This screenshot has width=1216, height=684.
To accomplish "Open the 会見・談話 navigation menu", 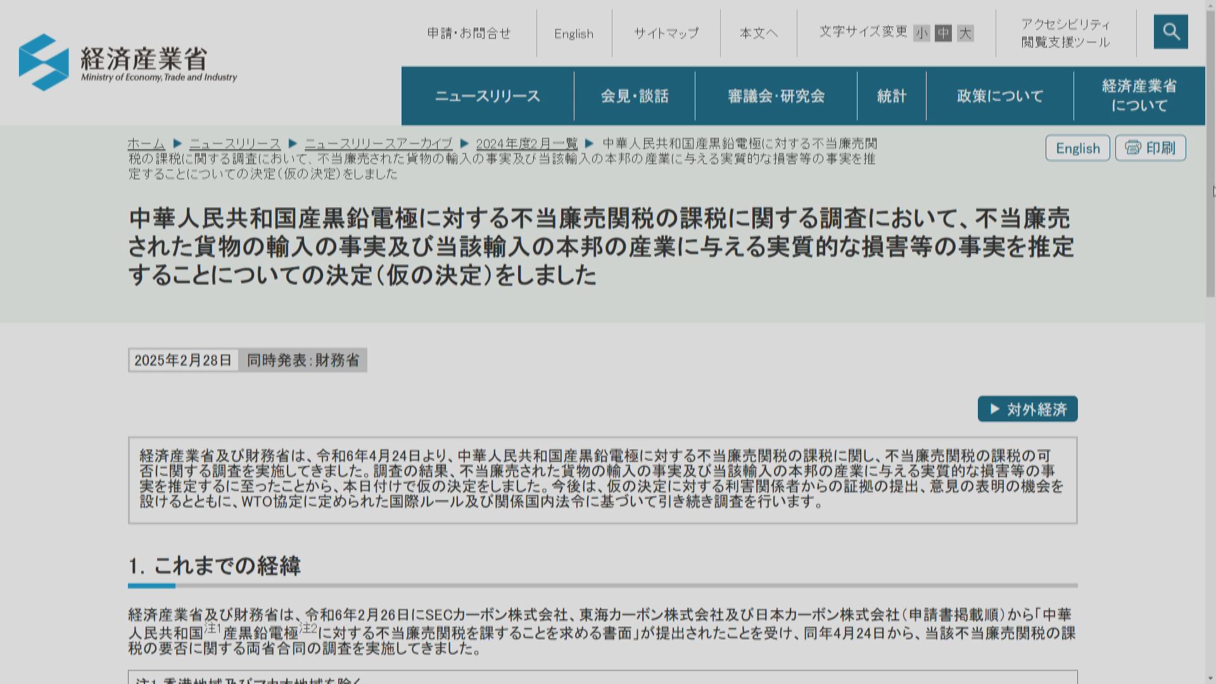I will 634,96.
